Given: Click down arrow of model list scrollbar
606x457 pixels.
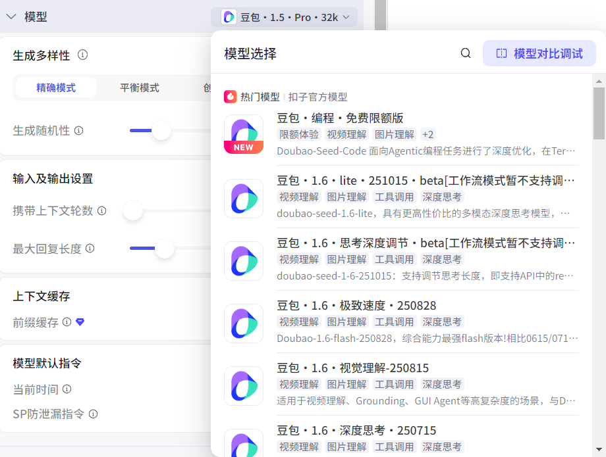Looking at the screenshot, I should [x=599, y=450].
